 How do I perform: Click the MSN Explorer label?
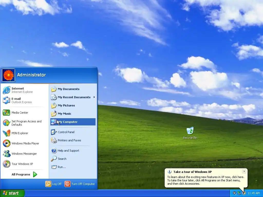(20, 133)
